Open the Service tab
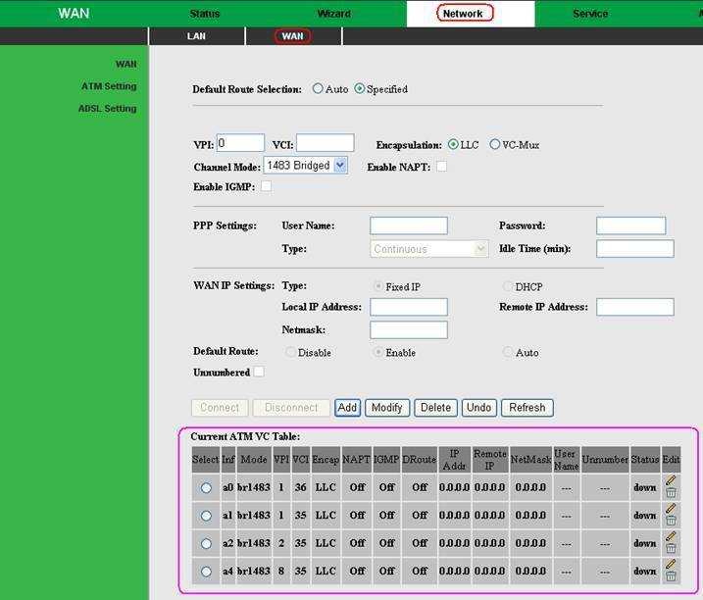 point(589,14)
